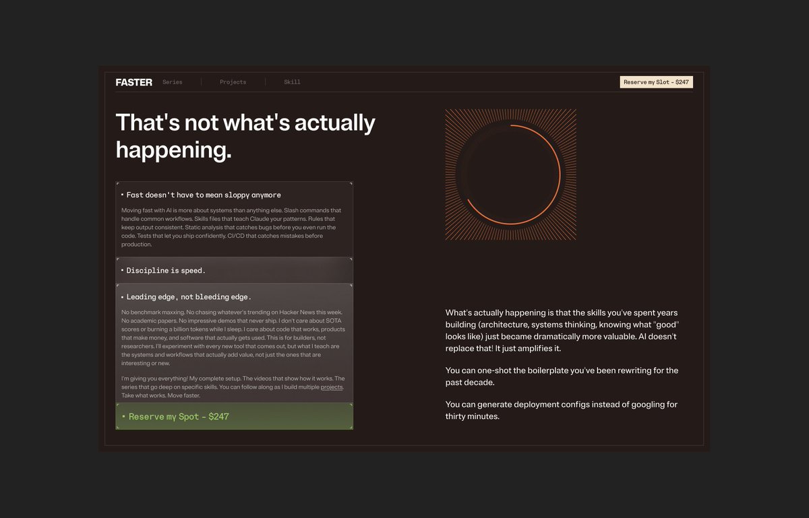Click paragraph starting 'I'm giving you everything!'

(x=233, y=387)
